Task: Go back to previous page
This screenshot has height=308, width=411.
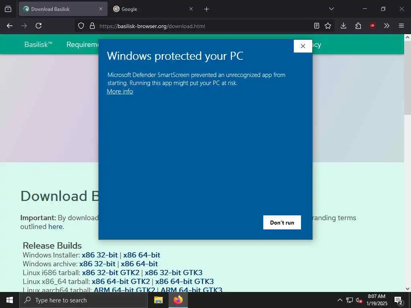Action: (x=10, y=26)
